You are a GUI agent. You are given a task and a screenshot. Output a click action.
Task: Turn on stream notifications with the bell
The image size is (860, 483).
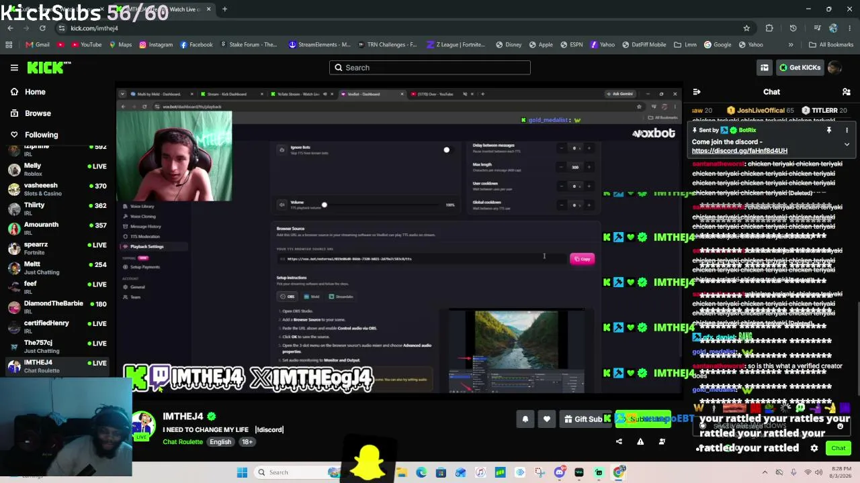click(525, 419)
